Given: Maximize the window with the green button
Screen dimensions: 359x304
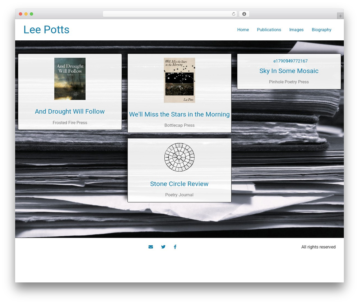Looking at the screenshot, I should (31, 14).
